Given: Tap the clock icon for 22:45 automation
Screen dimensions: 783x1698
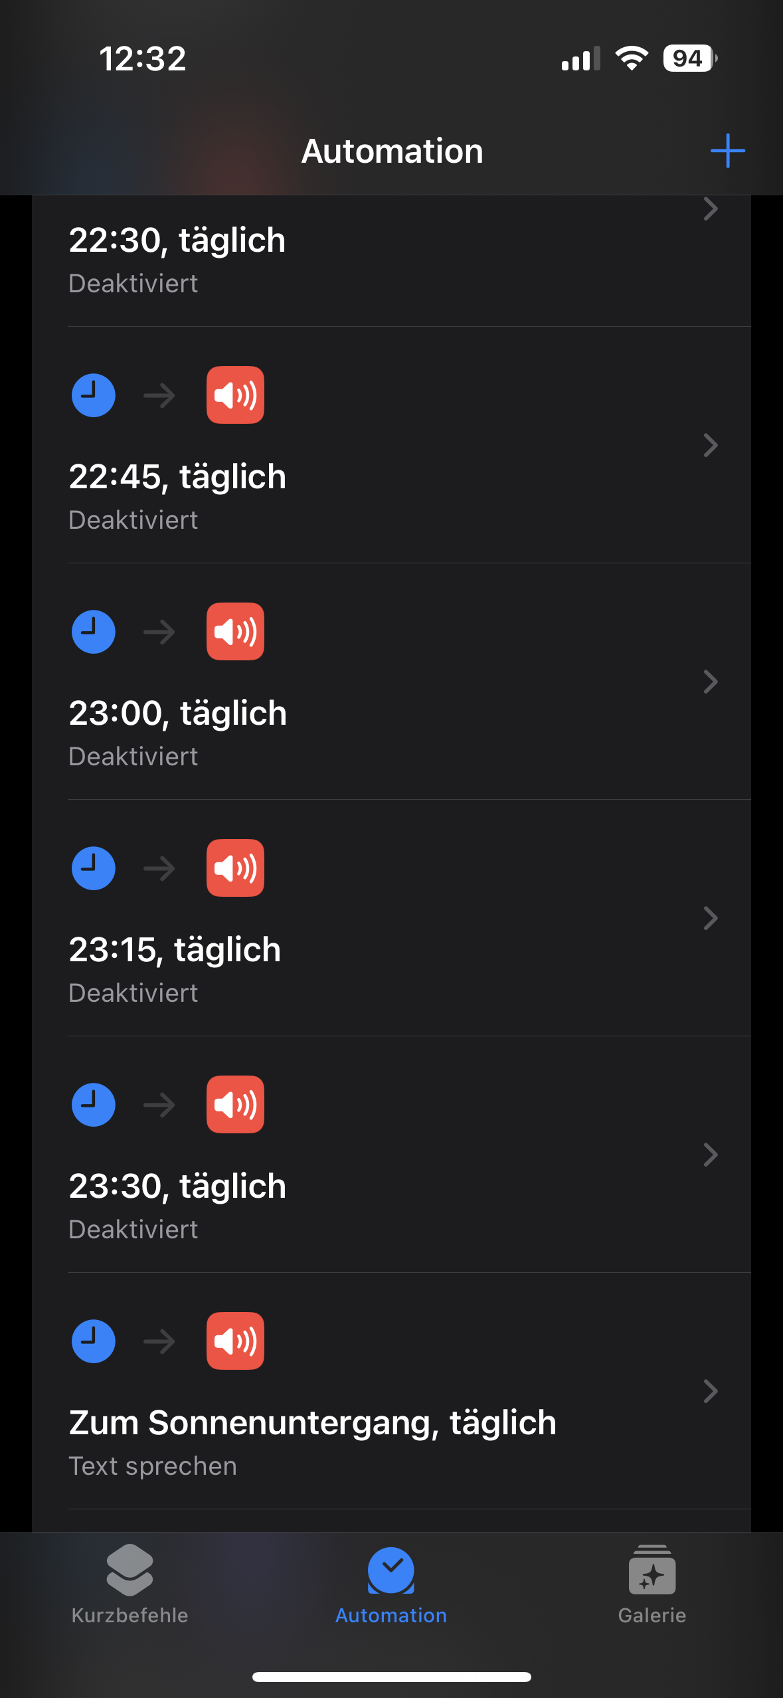Looking at the screenshot, I should (x=94, y=395).
